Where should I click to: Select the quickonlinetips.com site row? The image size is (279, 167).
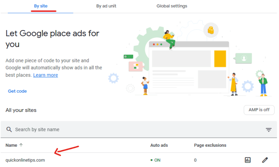pyautogui.click(x=139, y=160)
